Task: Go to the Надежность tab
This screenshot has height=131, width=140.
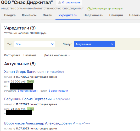Action: [x=93, y=15]
